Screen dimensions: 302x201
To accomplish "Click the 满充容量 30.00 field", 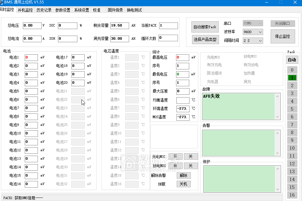I will 120,39.
